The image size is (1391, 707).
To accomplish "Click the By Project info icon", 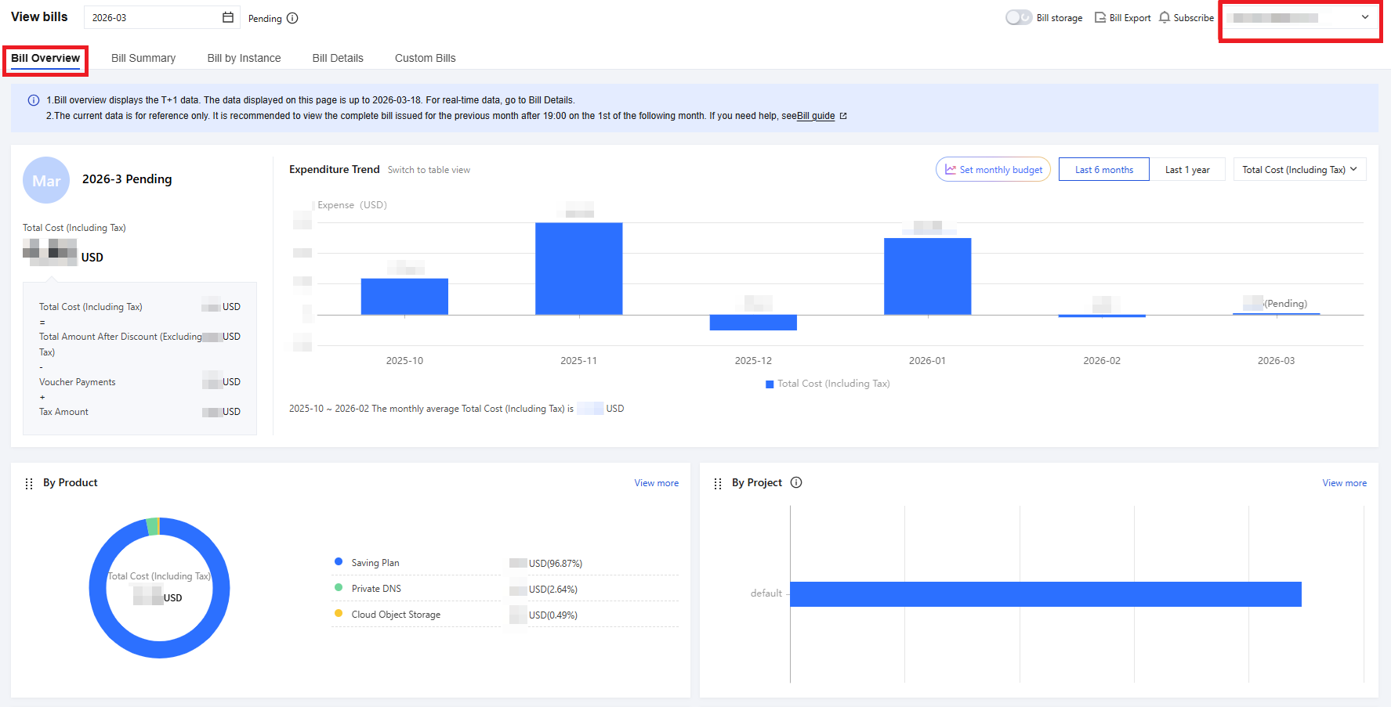I will [796, 482].
